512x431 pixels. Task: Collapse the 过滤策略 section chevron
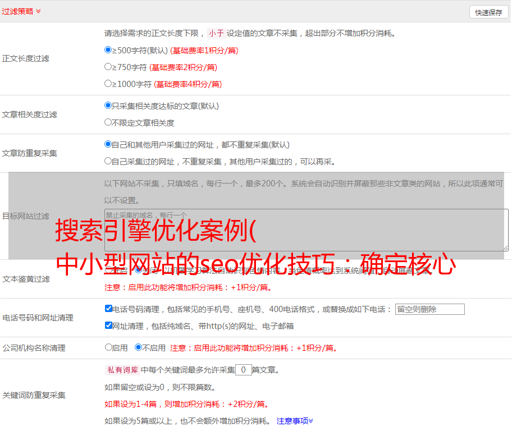[x=38, y=11]
